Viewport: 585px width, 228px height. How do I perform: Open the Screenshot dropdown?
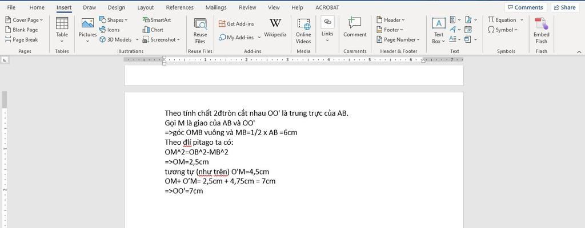click(x=161, y=39)
